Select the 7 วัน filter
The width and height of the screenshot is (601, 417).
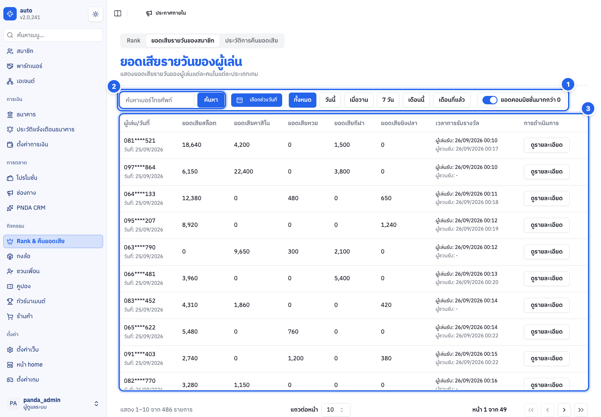tap(388, 100)
